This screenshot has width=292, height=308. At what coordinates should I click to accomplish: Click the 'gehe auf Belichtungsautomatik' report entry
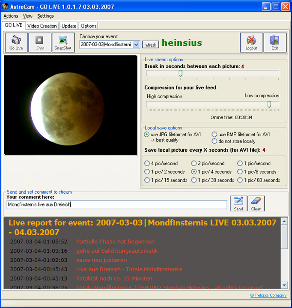click(x=117, y=251)
